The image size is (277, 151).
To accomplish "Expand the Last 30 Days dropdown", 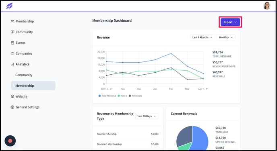I will [x=147, y=116].
